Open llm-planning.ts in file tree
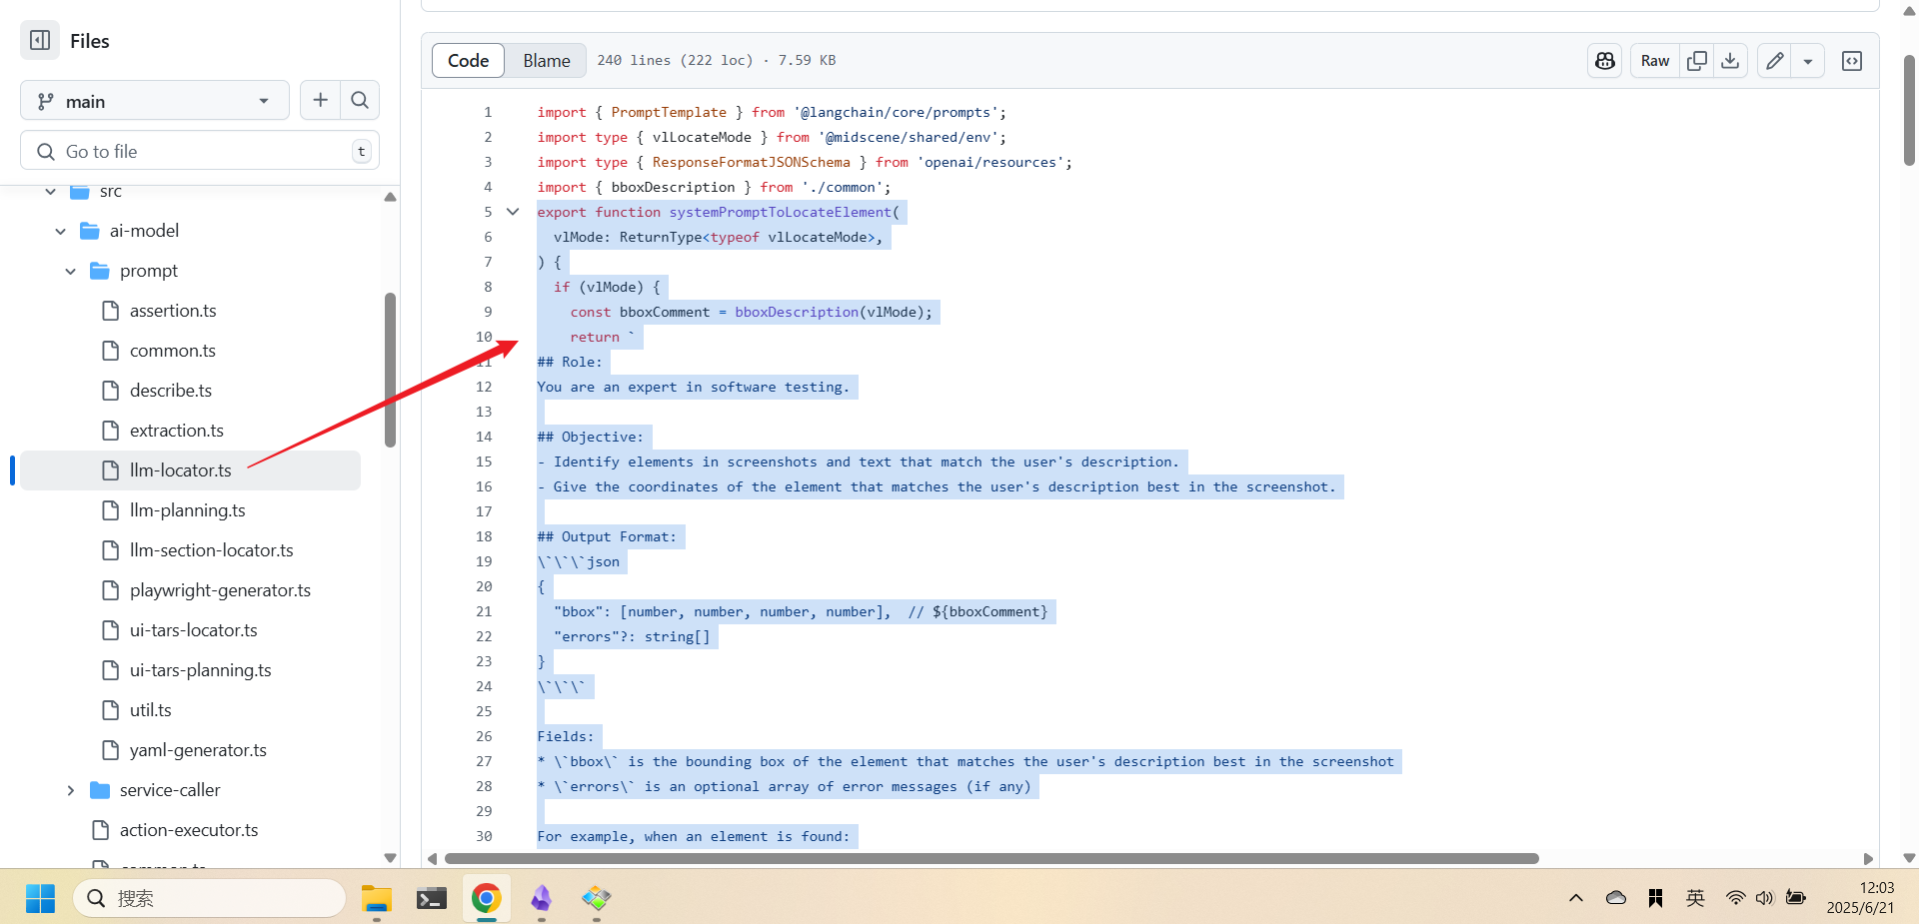This screenshot has width=1919, height=924. (x=188, y=510)
